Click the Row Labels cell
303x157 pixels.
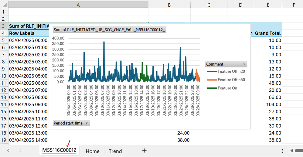(x=29, y=33)
